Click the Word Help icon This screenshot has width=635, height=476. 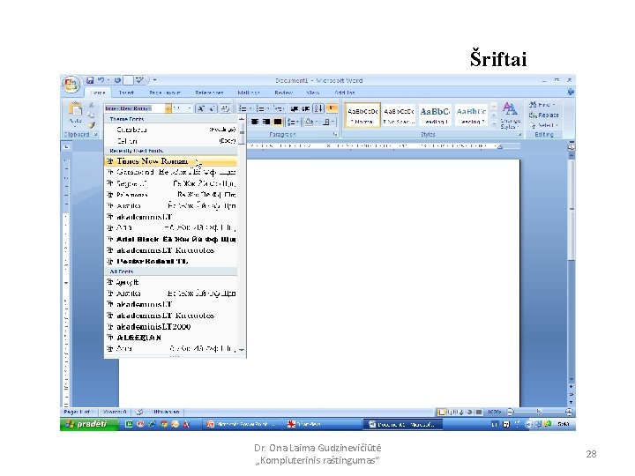pyautogui.click(x=571, y=92)
